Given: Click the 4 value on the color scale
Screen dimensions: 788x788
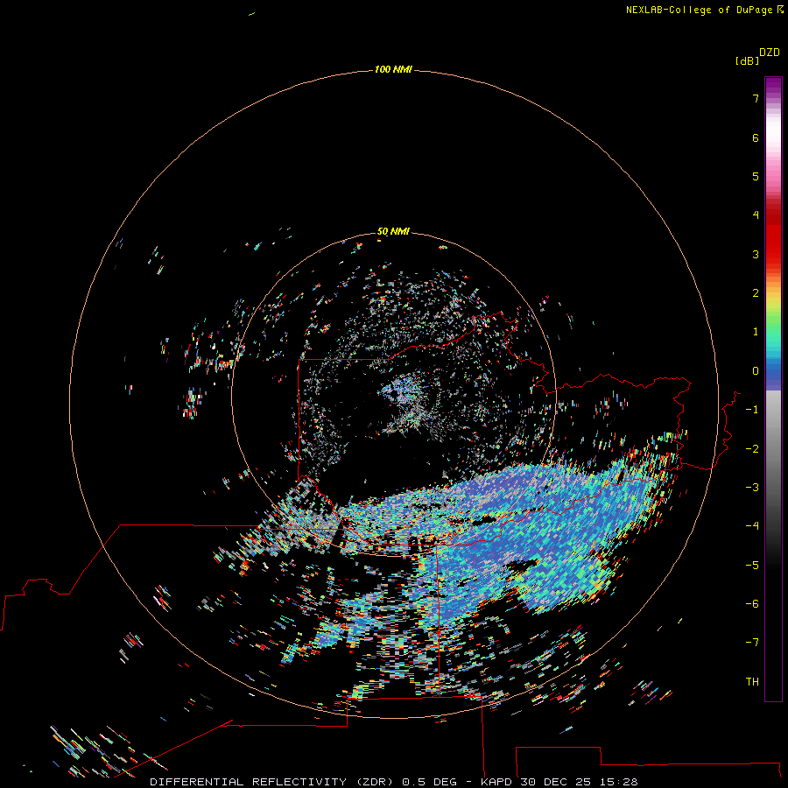Looking at the screenshot, I should point(756,215).
